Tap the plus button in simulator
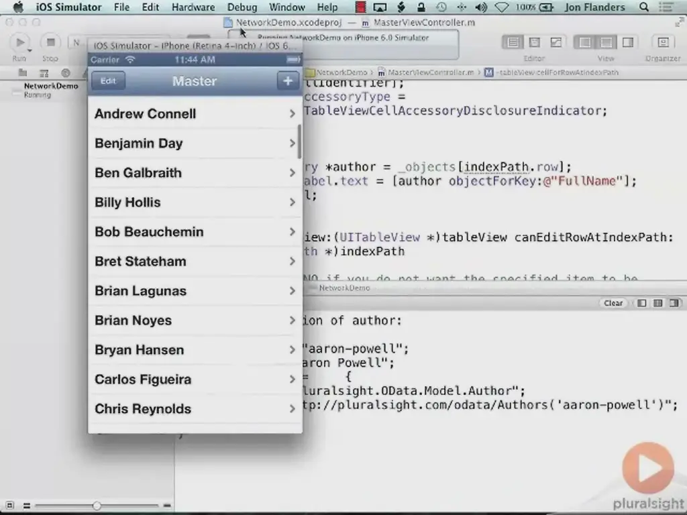This screenshot has height=515, width=687. [288, 80]
